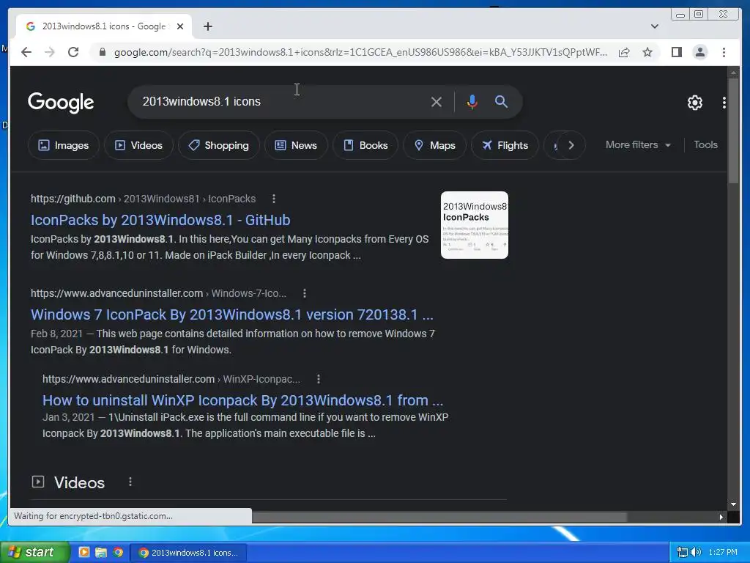This screenshot has height=563, width=750.
Task: Open Windows 7 IconPack version 720138.1 result
Action: pos(232,314)
